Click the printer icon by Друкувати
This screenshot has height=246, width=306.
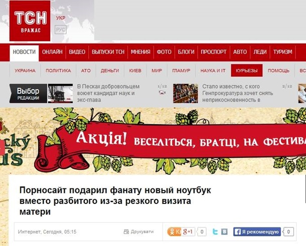click(x=126, y=231)
